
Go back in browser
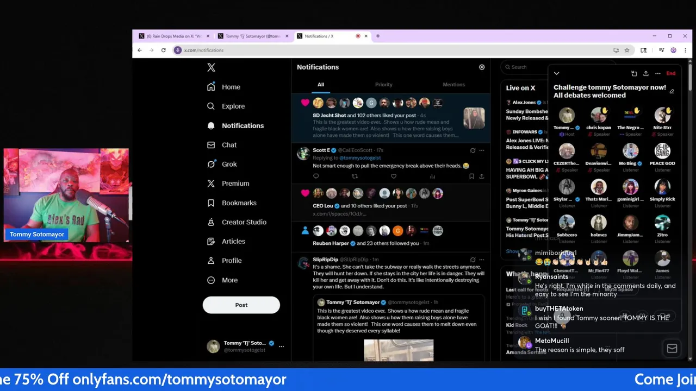coord(140,50)
